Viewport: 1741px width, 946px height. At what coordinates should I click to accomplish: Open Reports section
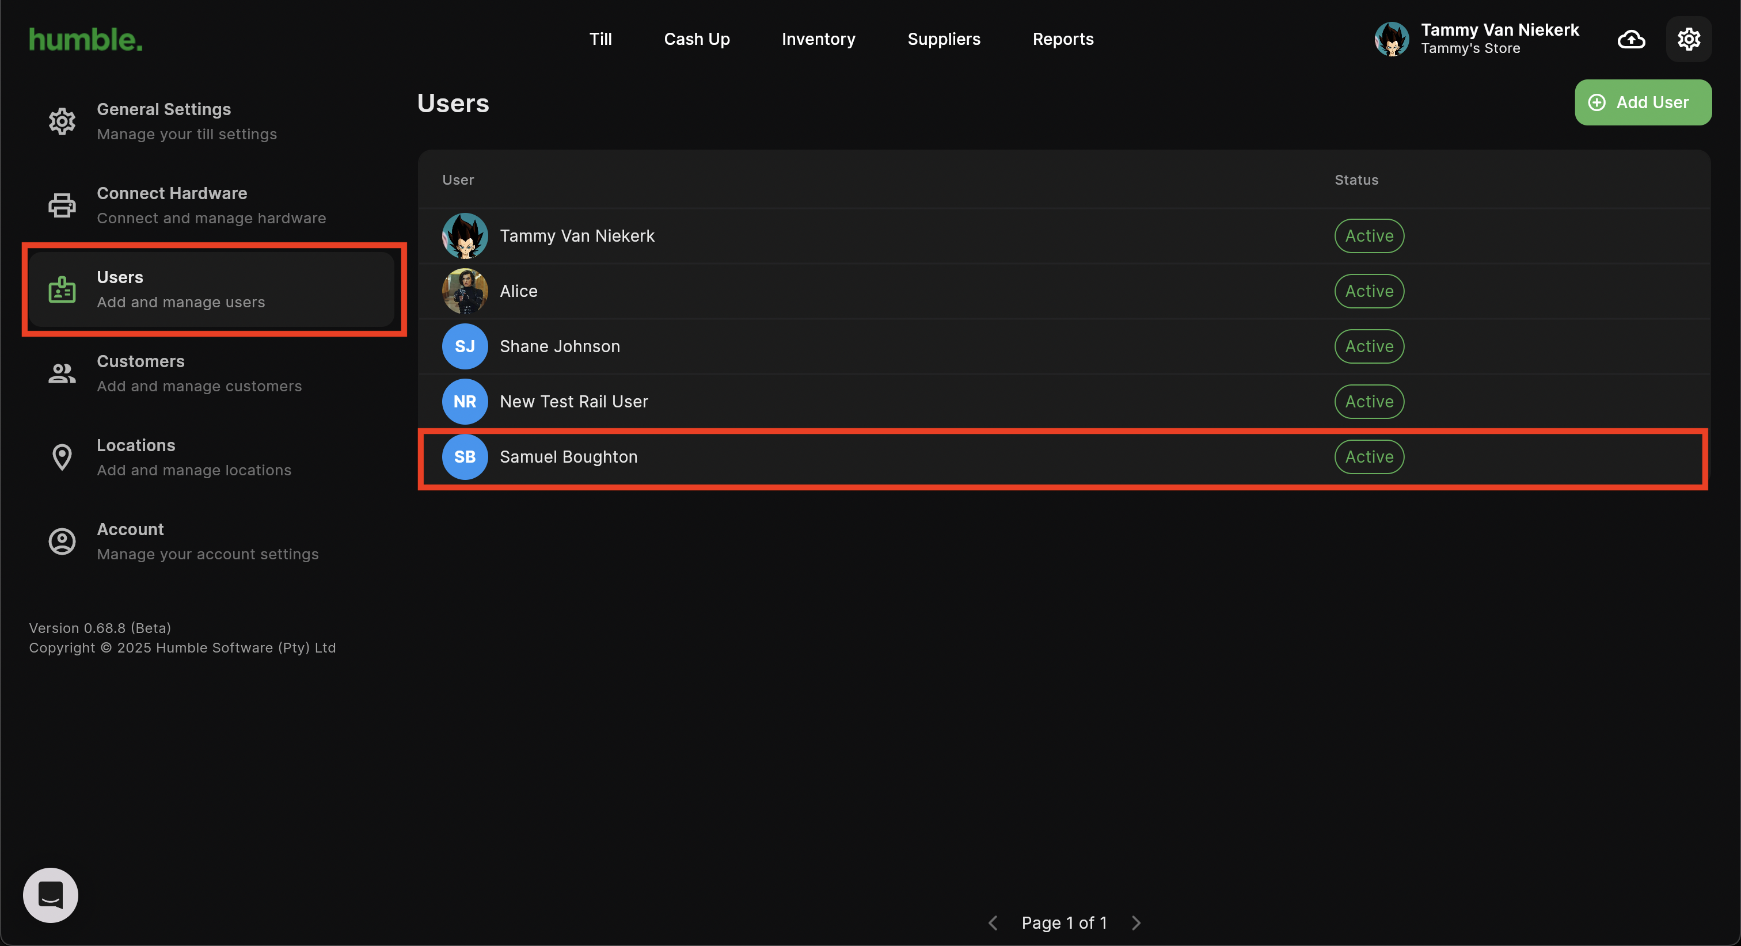click(1062, 39)
